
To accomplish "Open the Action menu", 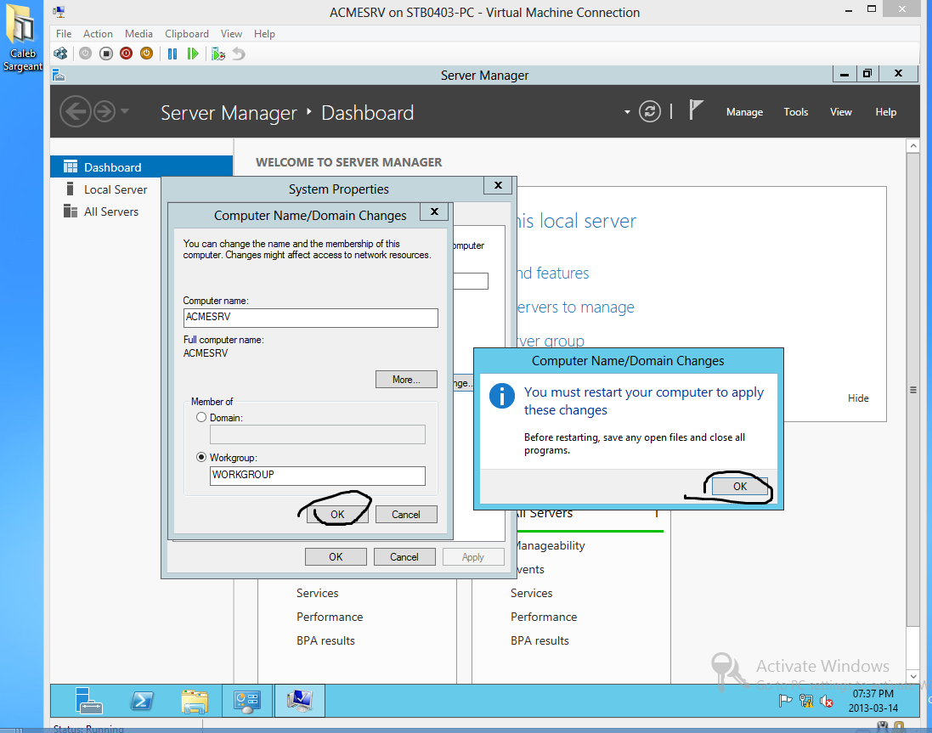I will (x=98, y=34).
